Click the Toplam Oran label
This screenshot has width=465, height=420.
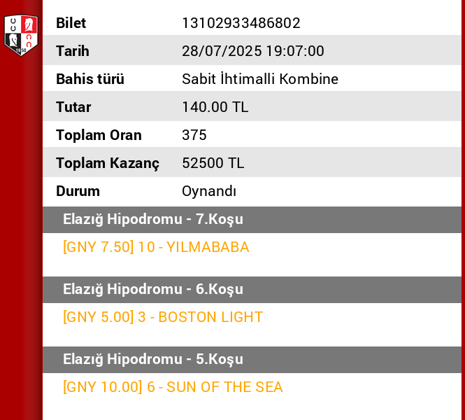click(99, 135)
